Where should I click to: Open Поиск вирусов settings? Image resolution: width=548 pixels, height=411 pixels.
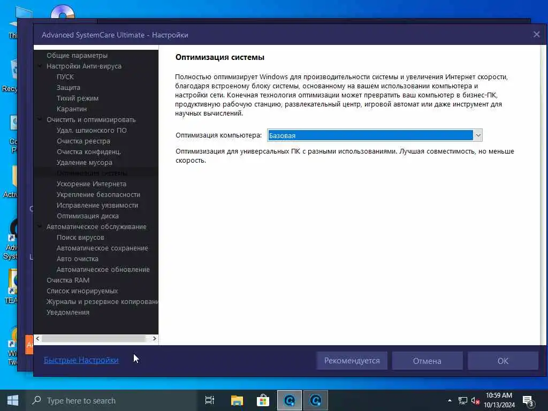click(80, 237)
